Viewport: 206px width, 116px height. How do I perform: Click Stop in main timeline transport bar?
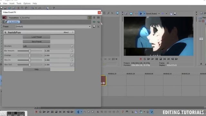point(56,112)
